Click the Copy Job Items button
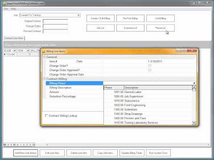 click(x=105, y=153)
